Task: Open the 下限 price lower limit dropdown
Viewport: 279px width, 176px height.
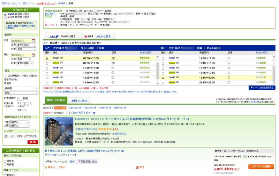Action: point(19,122)
